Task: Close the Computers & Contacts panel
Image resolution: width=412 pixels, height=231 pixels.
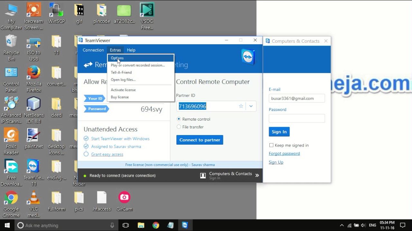Action: pos(326,41)
